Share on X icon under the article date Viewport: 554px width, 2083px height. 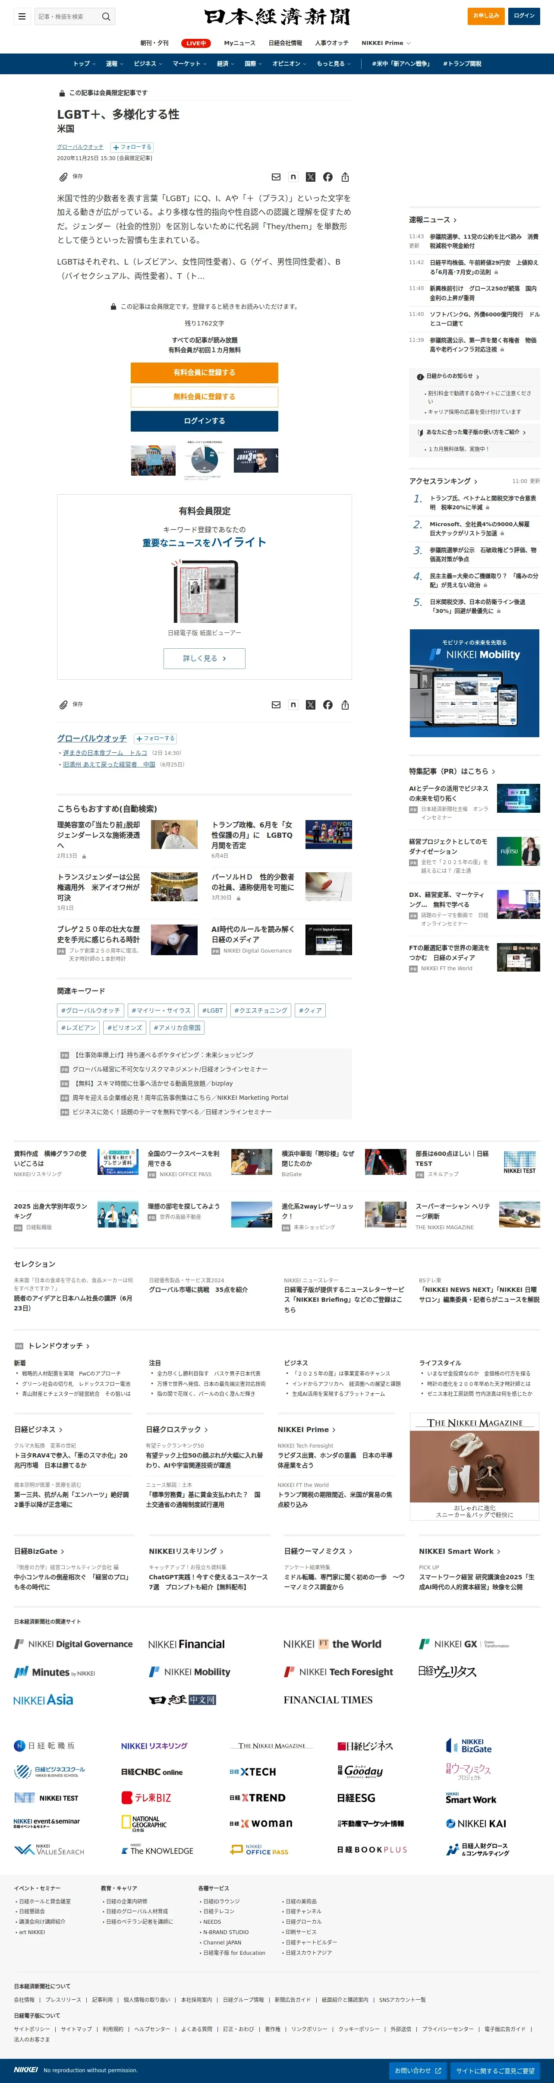pos(311,177)
